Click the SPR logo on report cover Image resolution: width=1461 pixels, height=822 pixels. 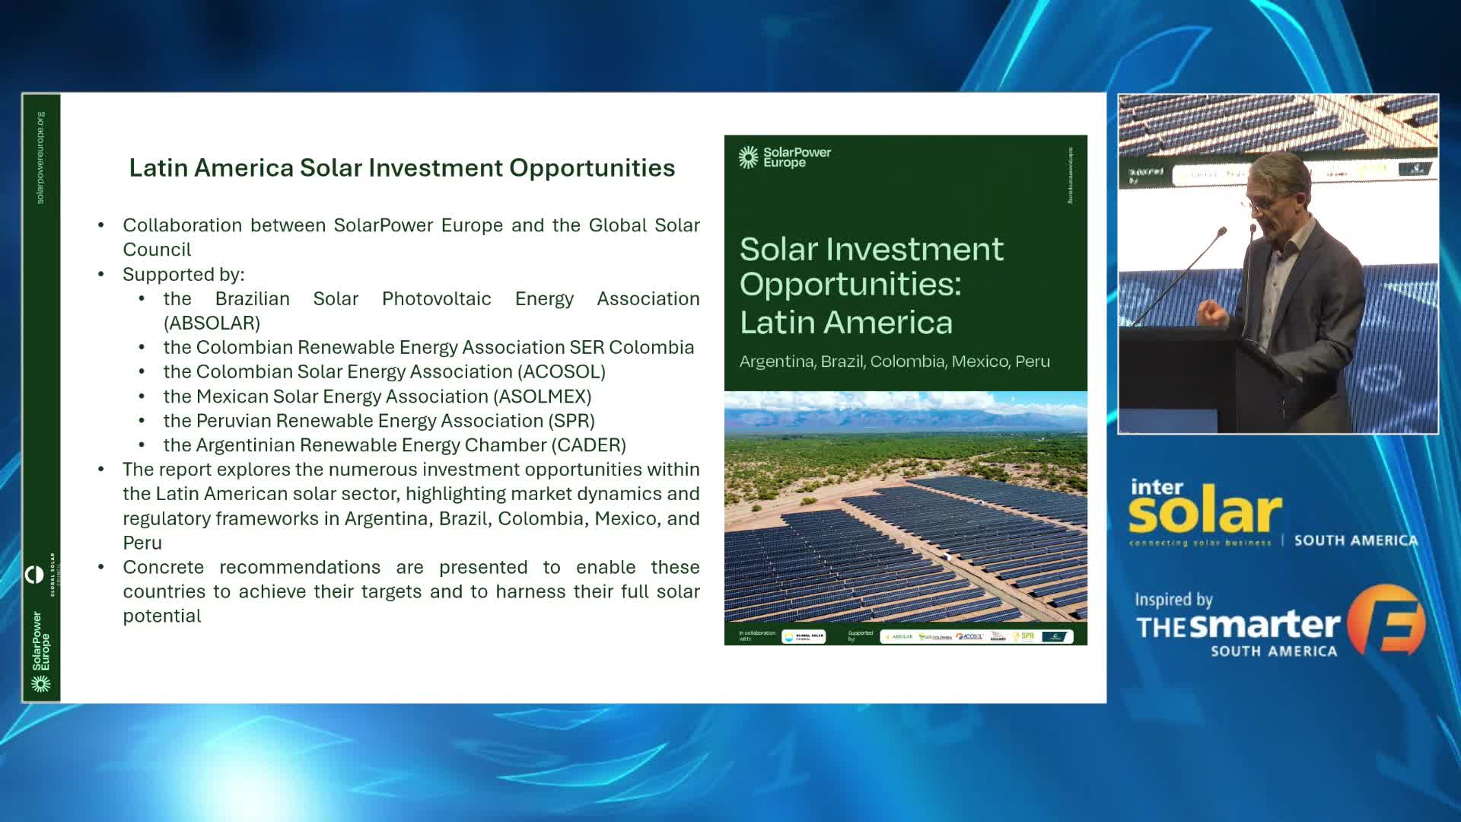click(x=1024, y=636)
